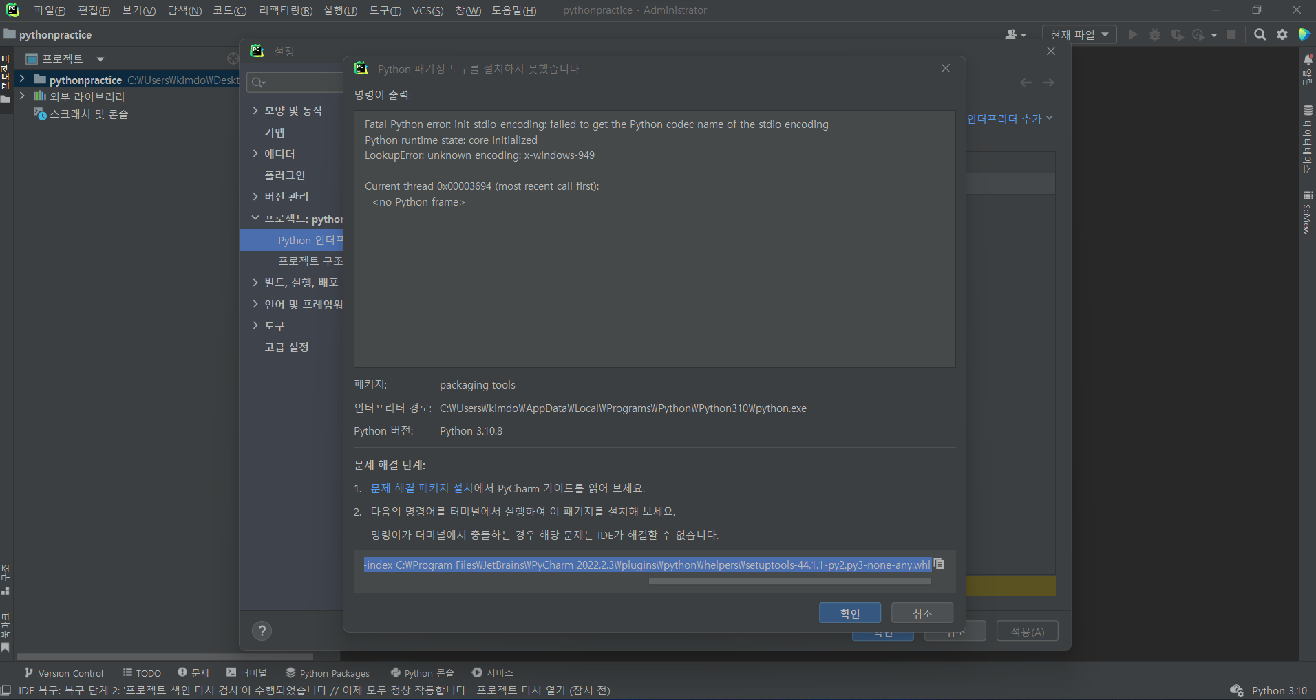Open the SciView tool window on right strip
Image resolution: width=1316 pixels, height=700 pixels.
[x=1308, y=212]
